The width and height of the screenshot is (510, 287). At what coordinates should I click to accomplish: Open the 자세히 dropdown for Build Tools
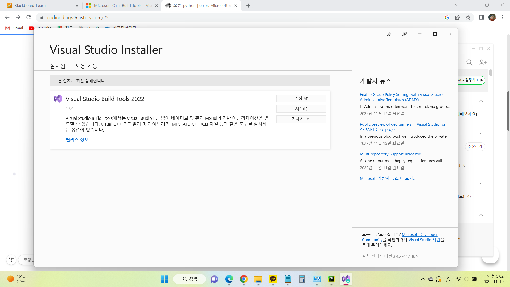pyautogui.click(x=301, y=119)
